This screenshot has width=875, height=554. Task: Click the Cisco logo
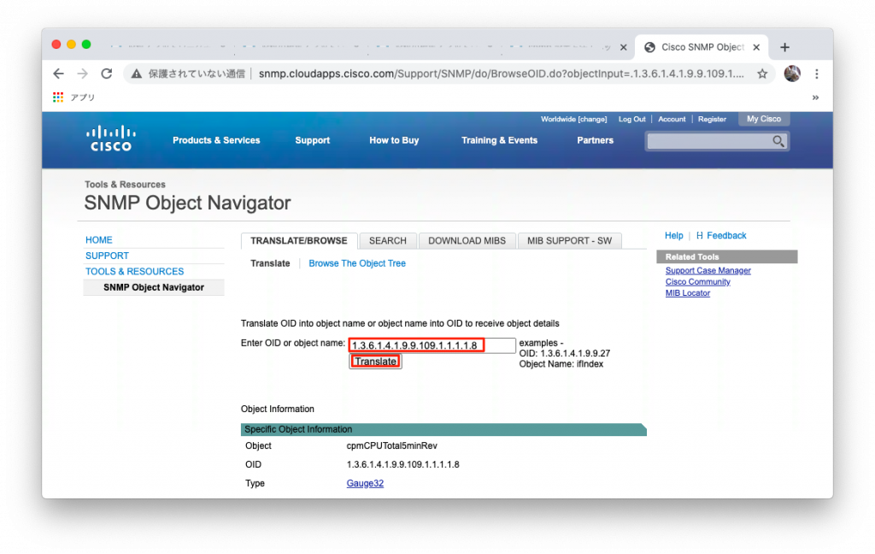click(x=110, y=138)
